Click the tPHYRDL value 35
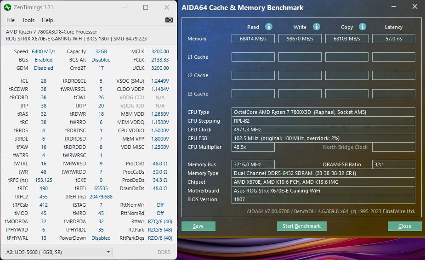This screenshot has width=425, height=260. (x=101, y=230)
